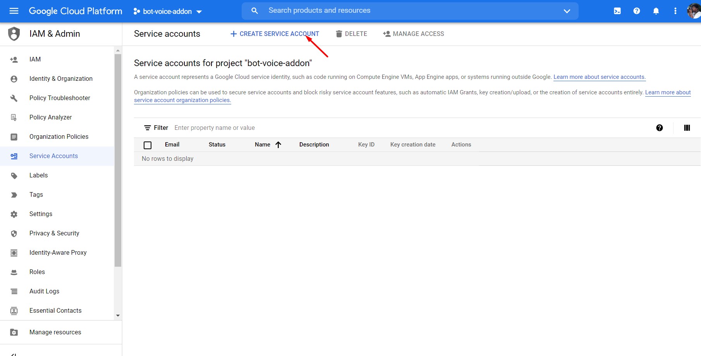Open the bot-voice-addon project selector
Viewport: 701px width, 356px height.
click(167, 11)
